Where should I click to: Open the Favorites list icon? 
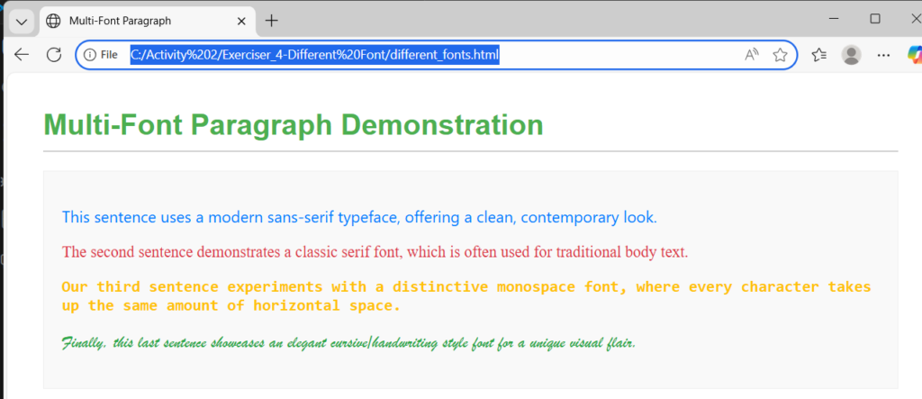coord(818,55)
